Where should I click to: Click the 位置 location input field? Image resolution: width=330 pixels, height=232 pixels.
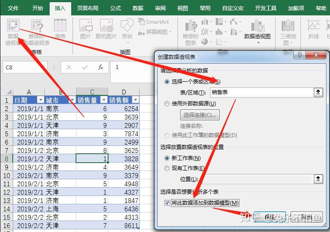click(x=257, y=179)
